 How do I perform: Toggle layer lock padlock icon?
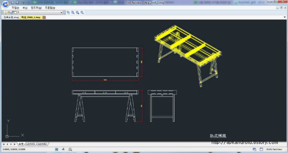click(12, 12)
